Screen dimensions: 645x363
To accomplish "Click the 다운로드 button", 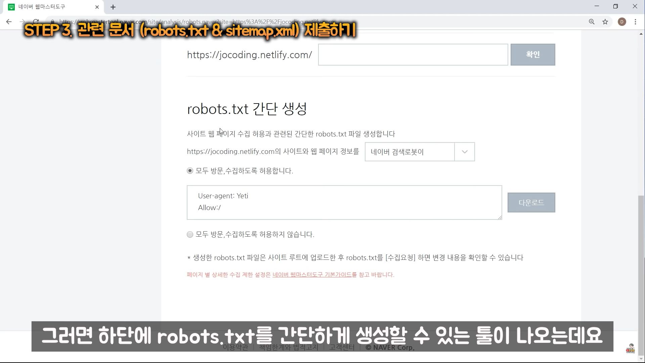I will [x=531, y=202].
